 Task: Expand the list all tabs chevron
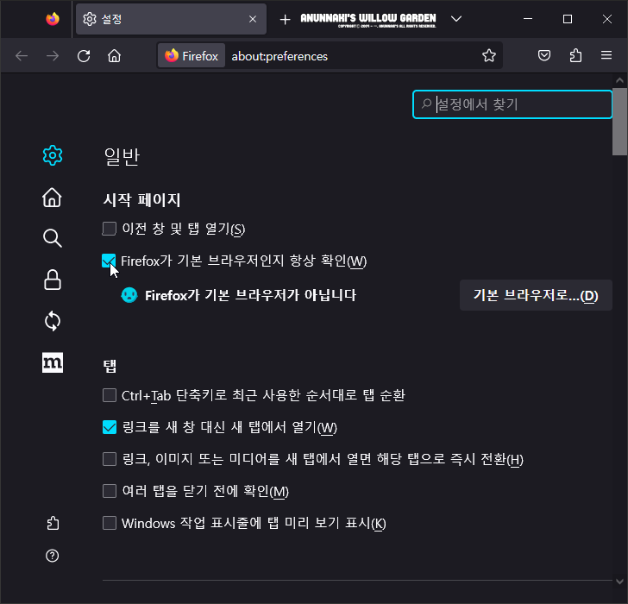456,18
